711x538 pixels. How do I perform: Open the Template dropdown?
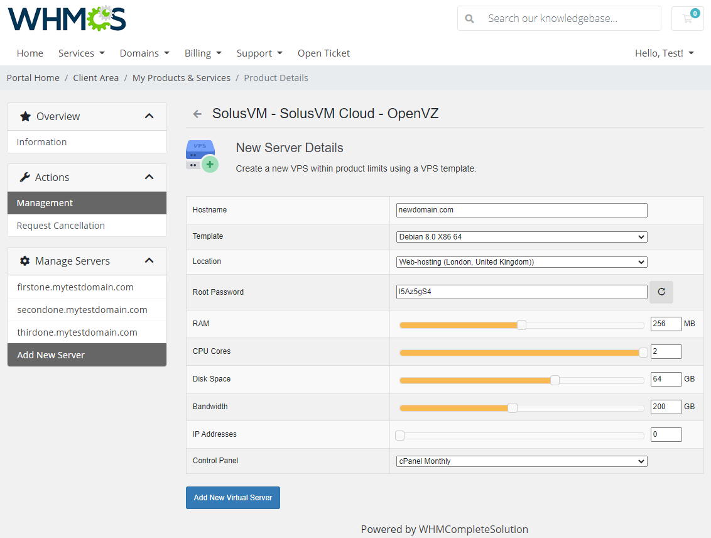pyautogui.click(x=521, y=237)
